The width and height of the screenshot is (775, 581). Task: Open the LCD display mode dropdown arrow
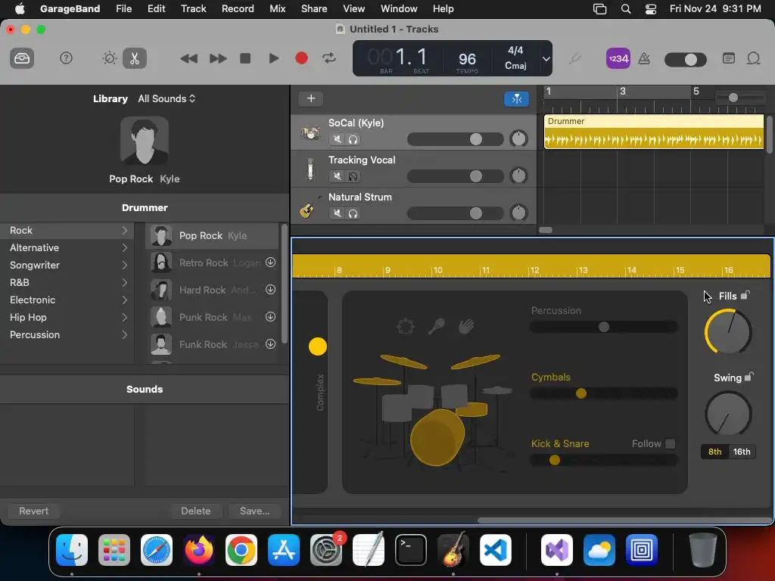(x=546, y=59)
